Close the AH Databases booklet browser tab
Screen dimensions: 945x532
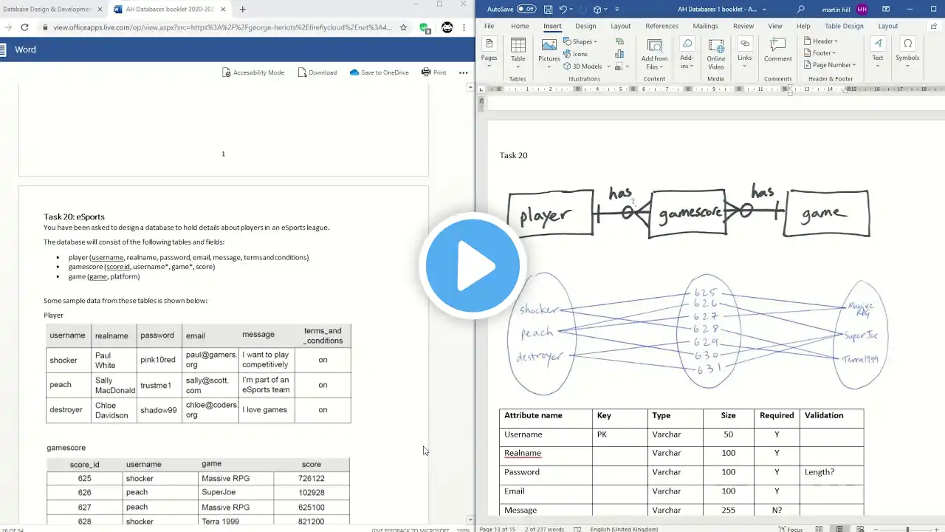[223, 9]
